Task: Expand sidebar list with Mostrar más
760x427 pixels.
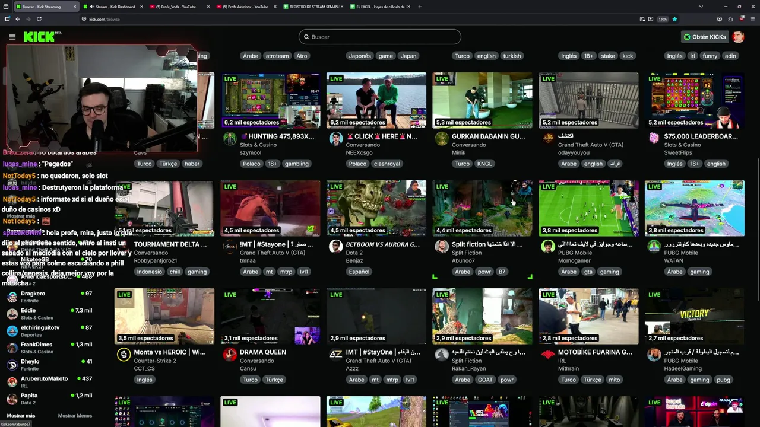Action: tap(21, 416)
